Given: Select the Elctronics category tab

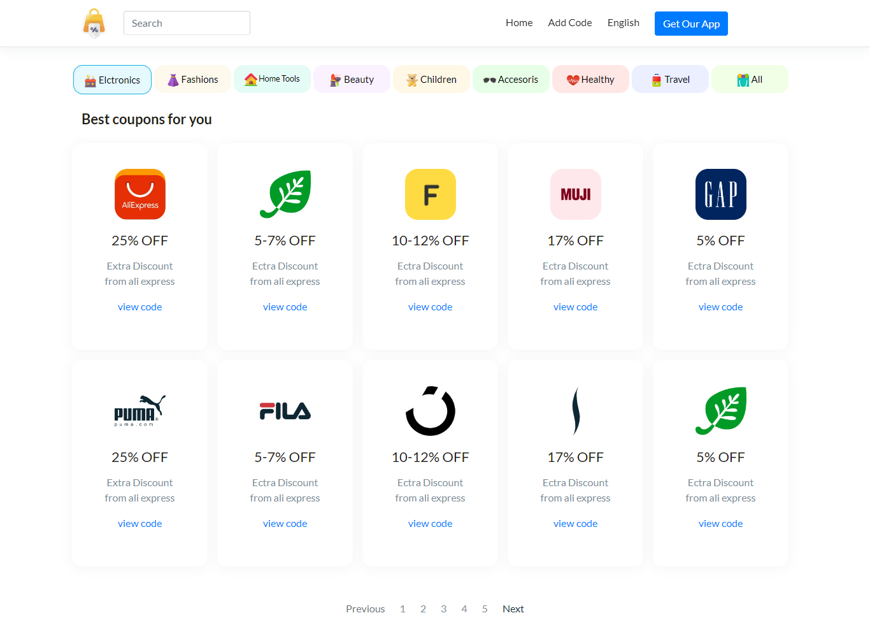Looking at the screenshot, I should point(113,80).
